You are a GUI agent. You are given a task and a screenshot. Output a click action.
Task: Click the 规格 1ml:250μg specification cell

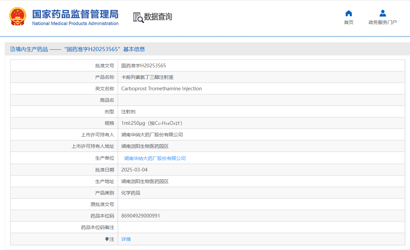pos(152,123)
